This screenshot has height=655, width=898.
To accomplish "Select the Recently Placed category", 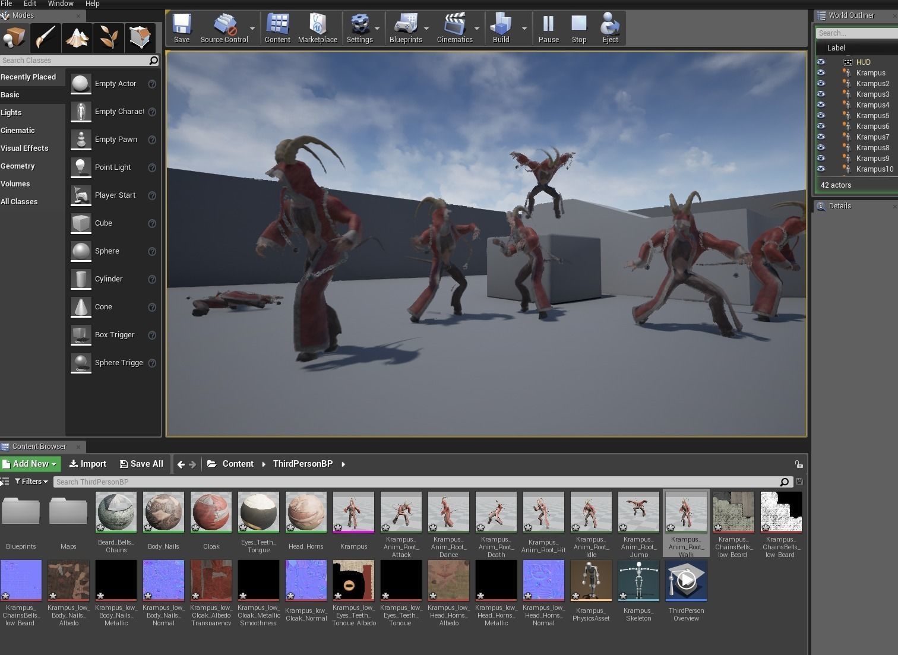I will pos(32,77).
